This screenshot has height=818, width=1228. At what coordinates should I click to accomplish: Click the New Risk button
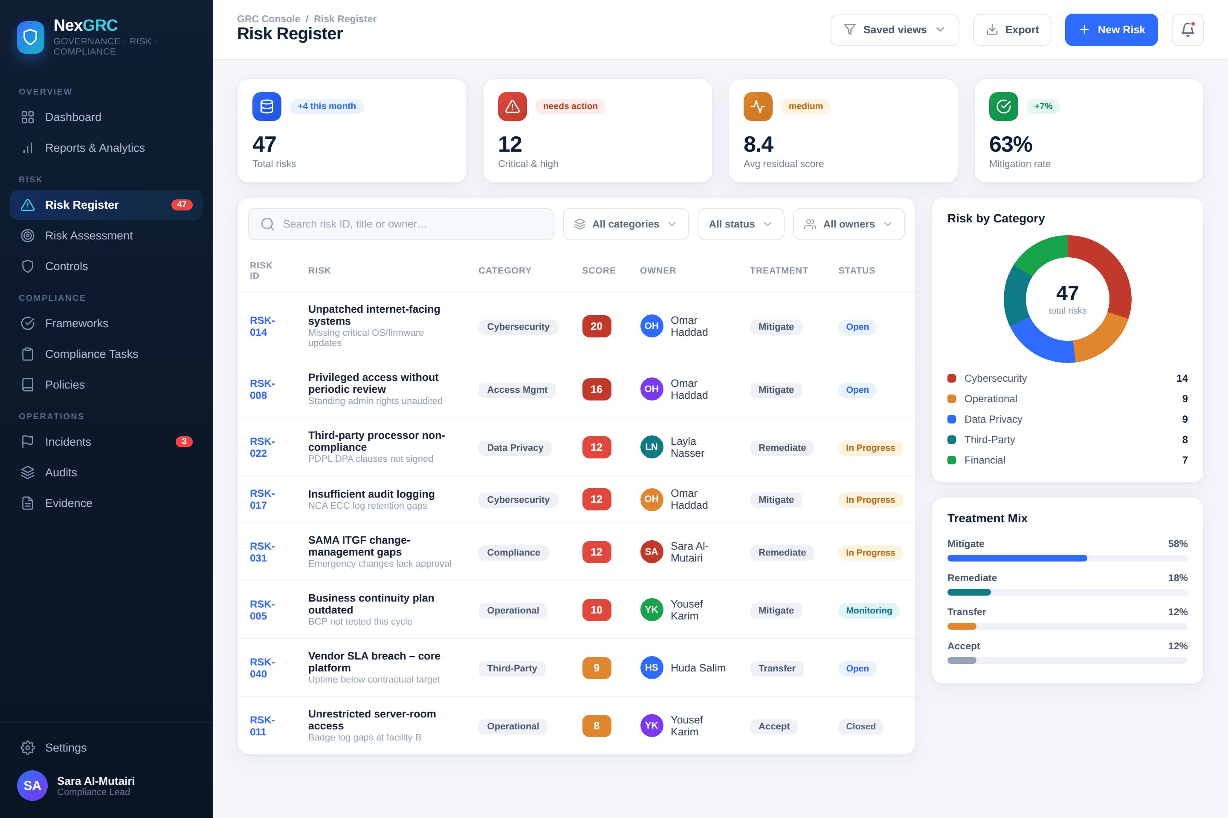1112,30
